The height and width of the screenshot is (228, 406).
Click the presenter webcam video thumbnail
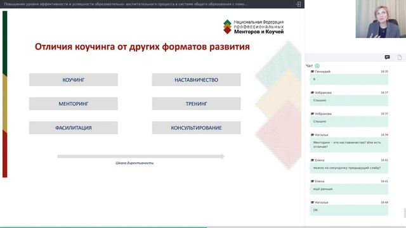coord(381,19)
